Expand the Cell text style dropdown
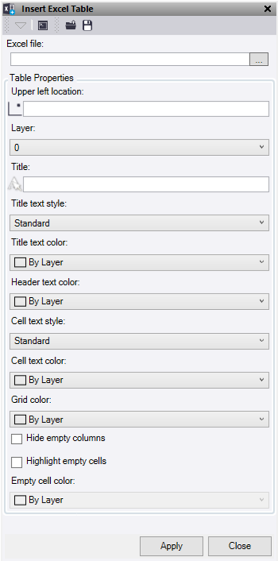The height and width of the screenshot is (561, 278). 139,341
